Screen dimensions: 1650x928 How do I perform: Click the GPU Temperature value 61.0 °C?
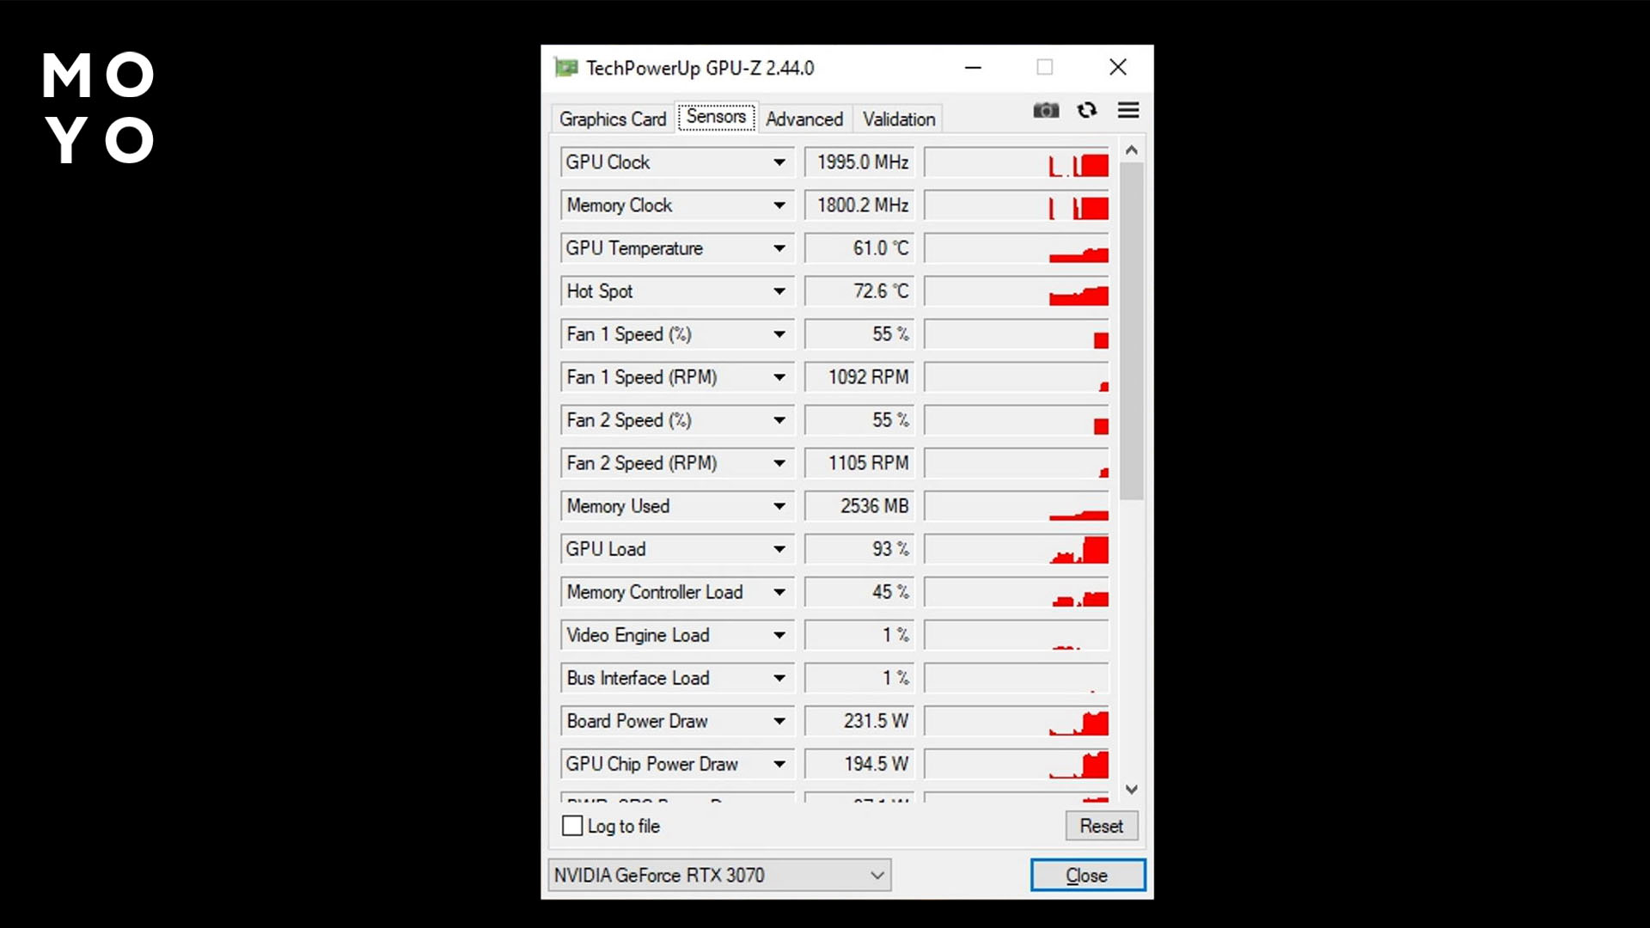click(860, 248)
